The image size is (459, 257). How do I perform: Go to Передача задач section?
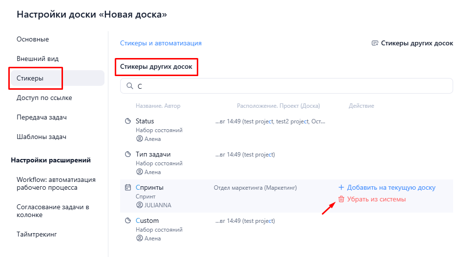(42, 117)
